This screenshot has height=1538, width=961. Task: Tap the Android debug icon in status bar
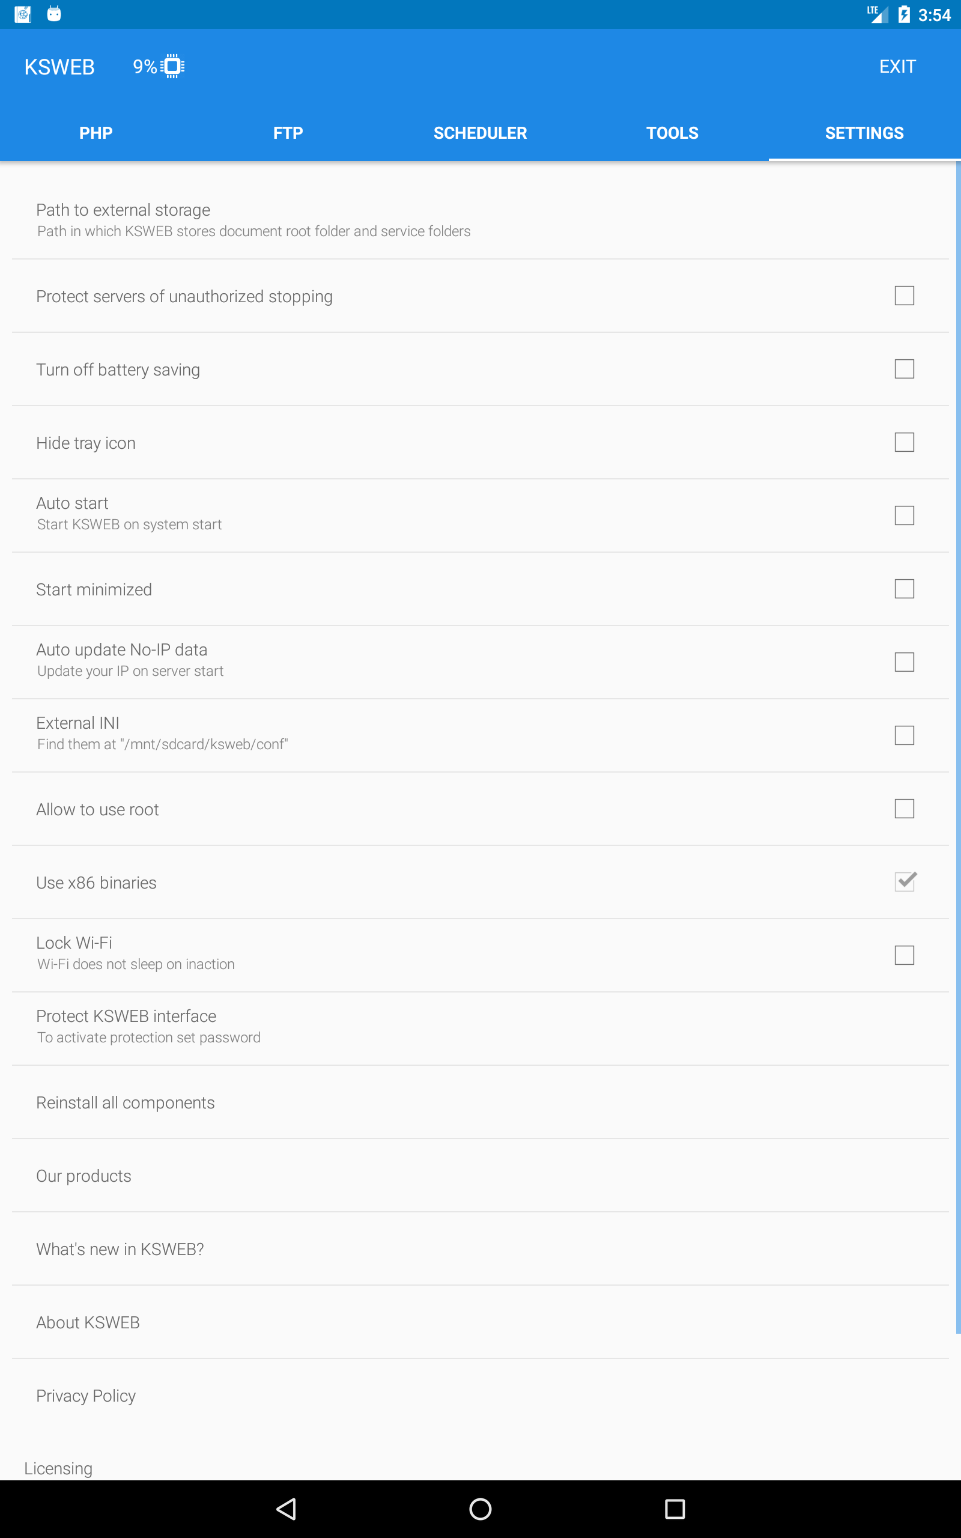(54, 14)
